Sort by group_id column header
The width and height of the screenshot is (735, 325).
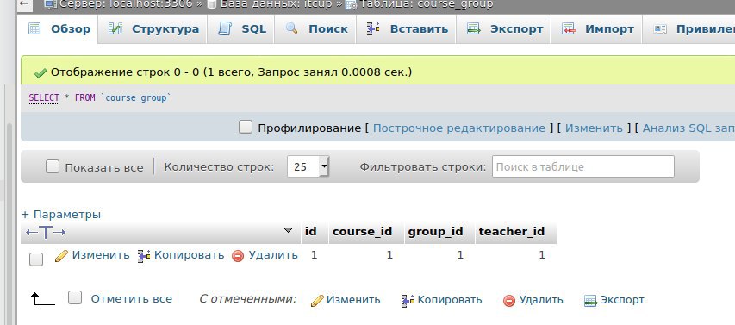tap(435, 231)
